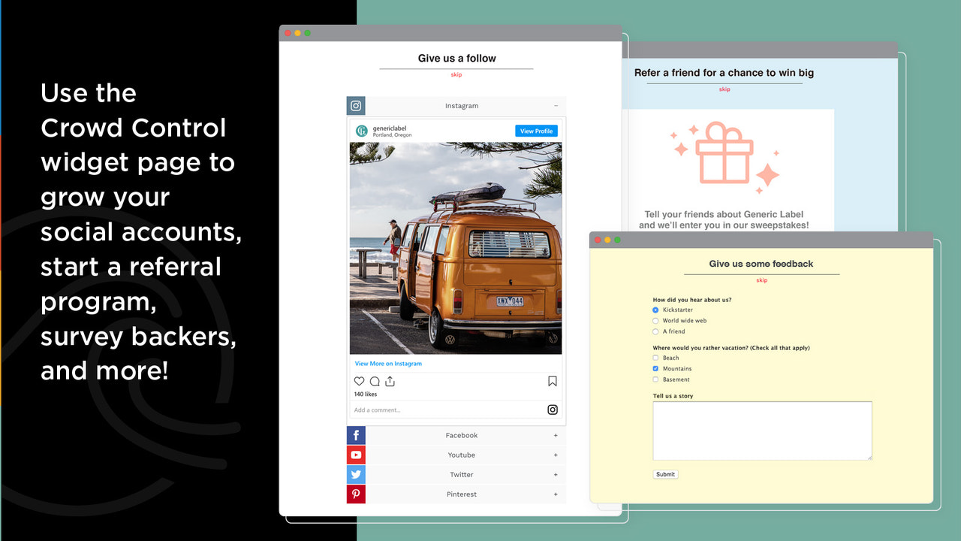Click the Youtube row label
The image size is (961, 541).
[x=461, y=455]
